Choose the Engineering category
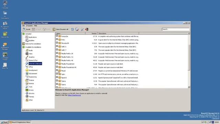220x124 pixels. click(x=33, y=77)
